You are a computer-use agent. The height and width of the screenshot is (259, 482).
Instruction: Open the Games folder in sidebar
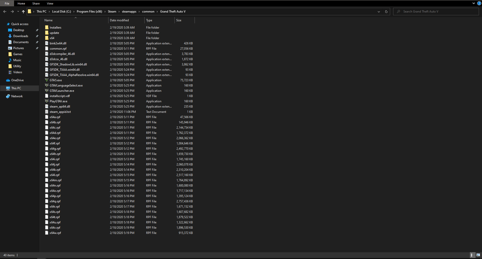[18, 54]
